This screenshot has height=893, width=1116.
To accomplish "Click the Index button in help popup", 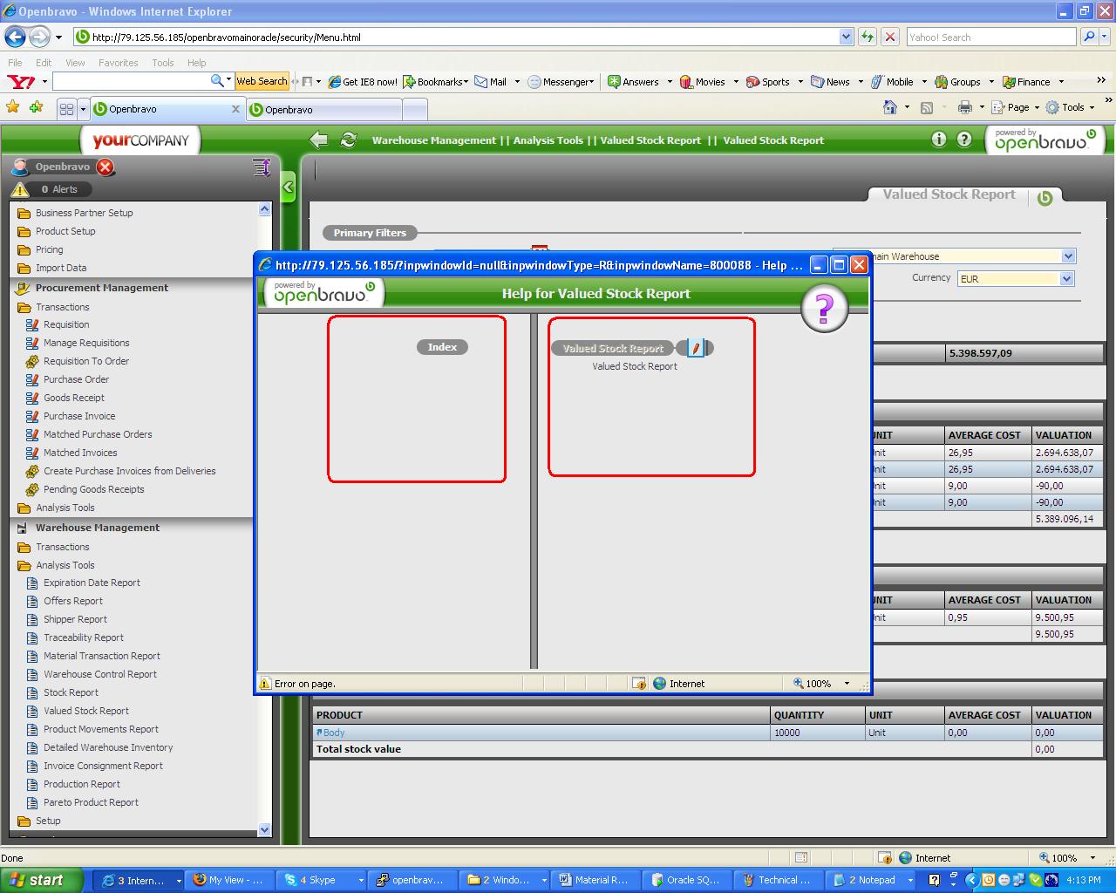I will pos(442,347).
